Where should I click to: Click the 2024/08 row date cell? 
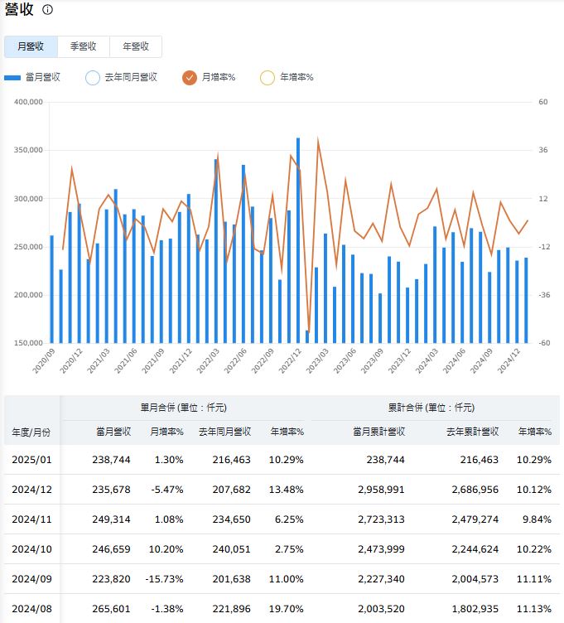(31, 609)
